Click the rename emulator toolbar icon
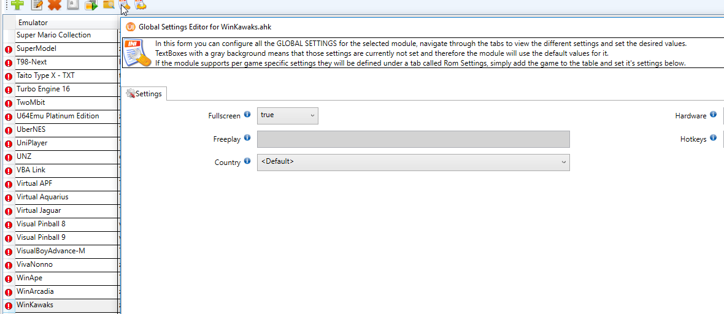The height and width of the screenshot is (314, 724). pos(72,4)
